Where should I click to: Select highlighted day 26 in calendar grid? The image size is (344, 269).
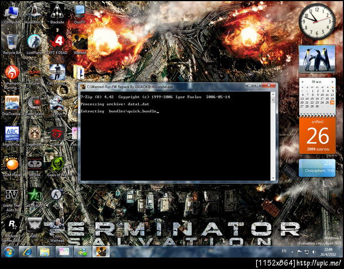pyautogui.click(x=332, y=103)
